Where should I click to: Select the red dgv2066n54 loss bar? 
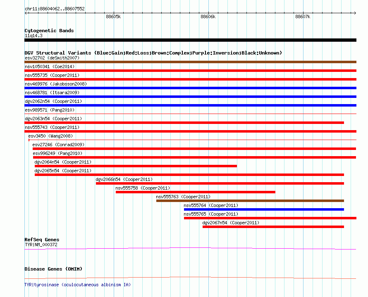(220, 183)
